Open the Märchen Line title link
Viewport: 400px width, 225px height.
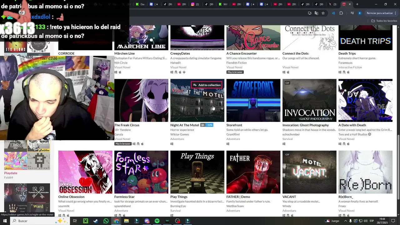click(124, 53)
